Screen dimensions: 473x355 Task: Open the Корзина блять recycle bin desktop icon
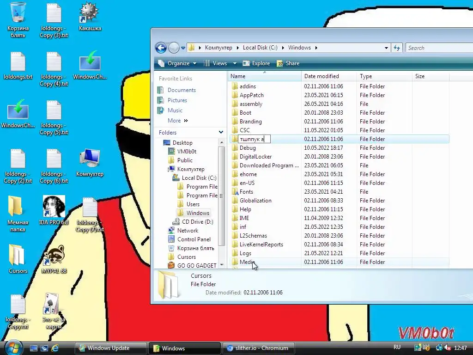click(18, 19)
